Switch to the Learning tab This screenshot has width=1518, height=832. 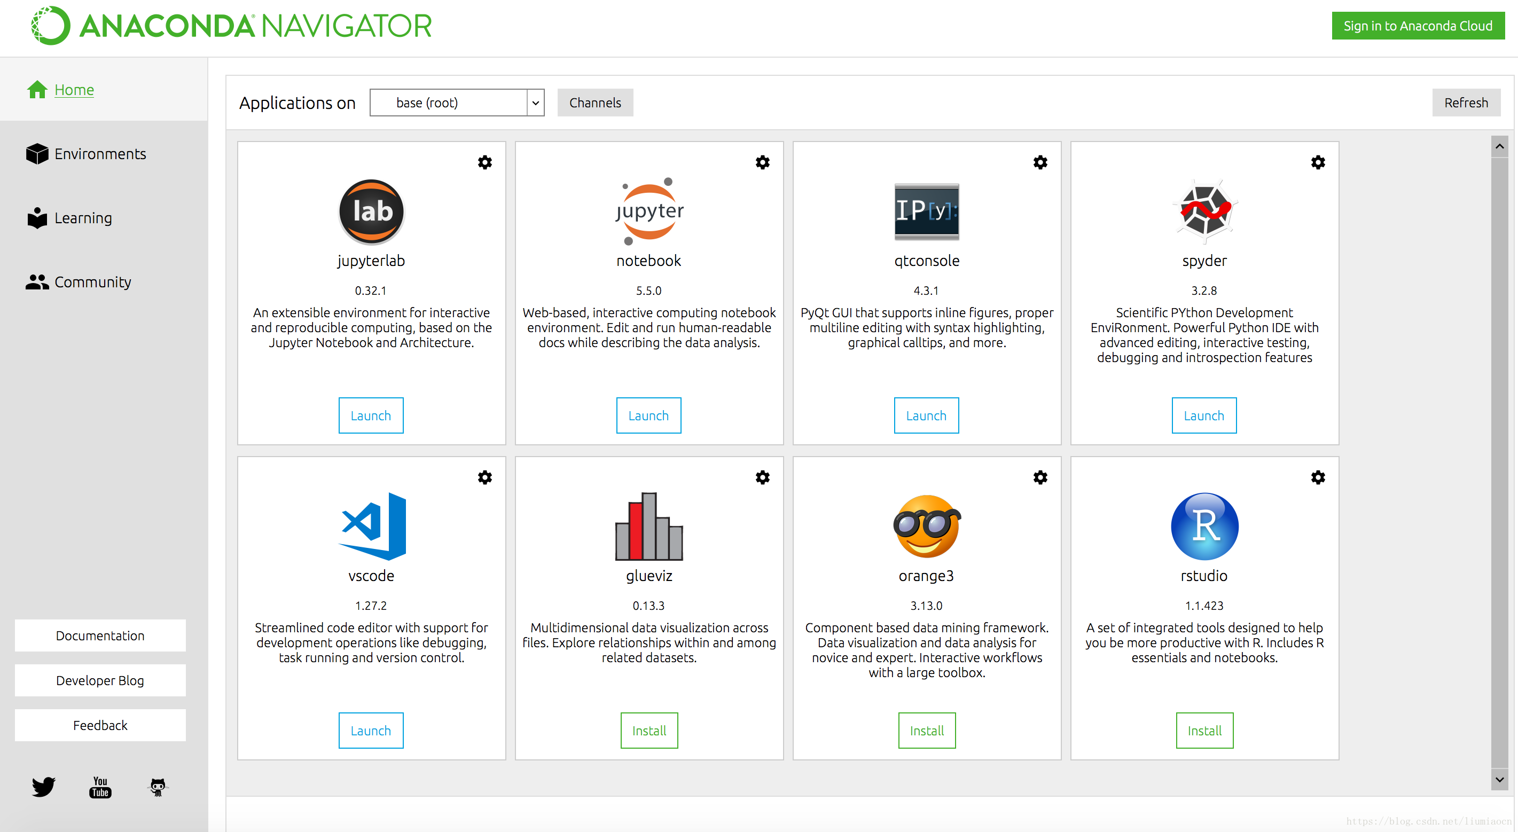tap(82, 218)
